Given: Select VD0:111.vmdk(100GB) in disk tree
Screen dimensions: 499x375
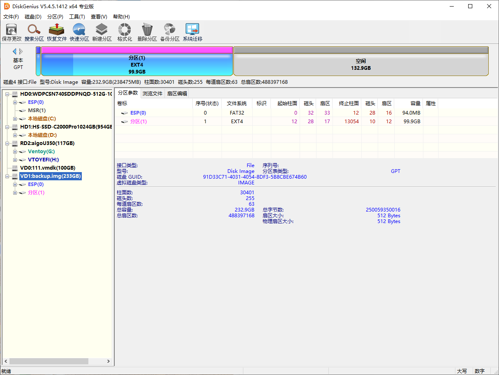Looking at the screenshot, I should 48,168.
